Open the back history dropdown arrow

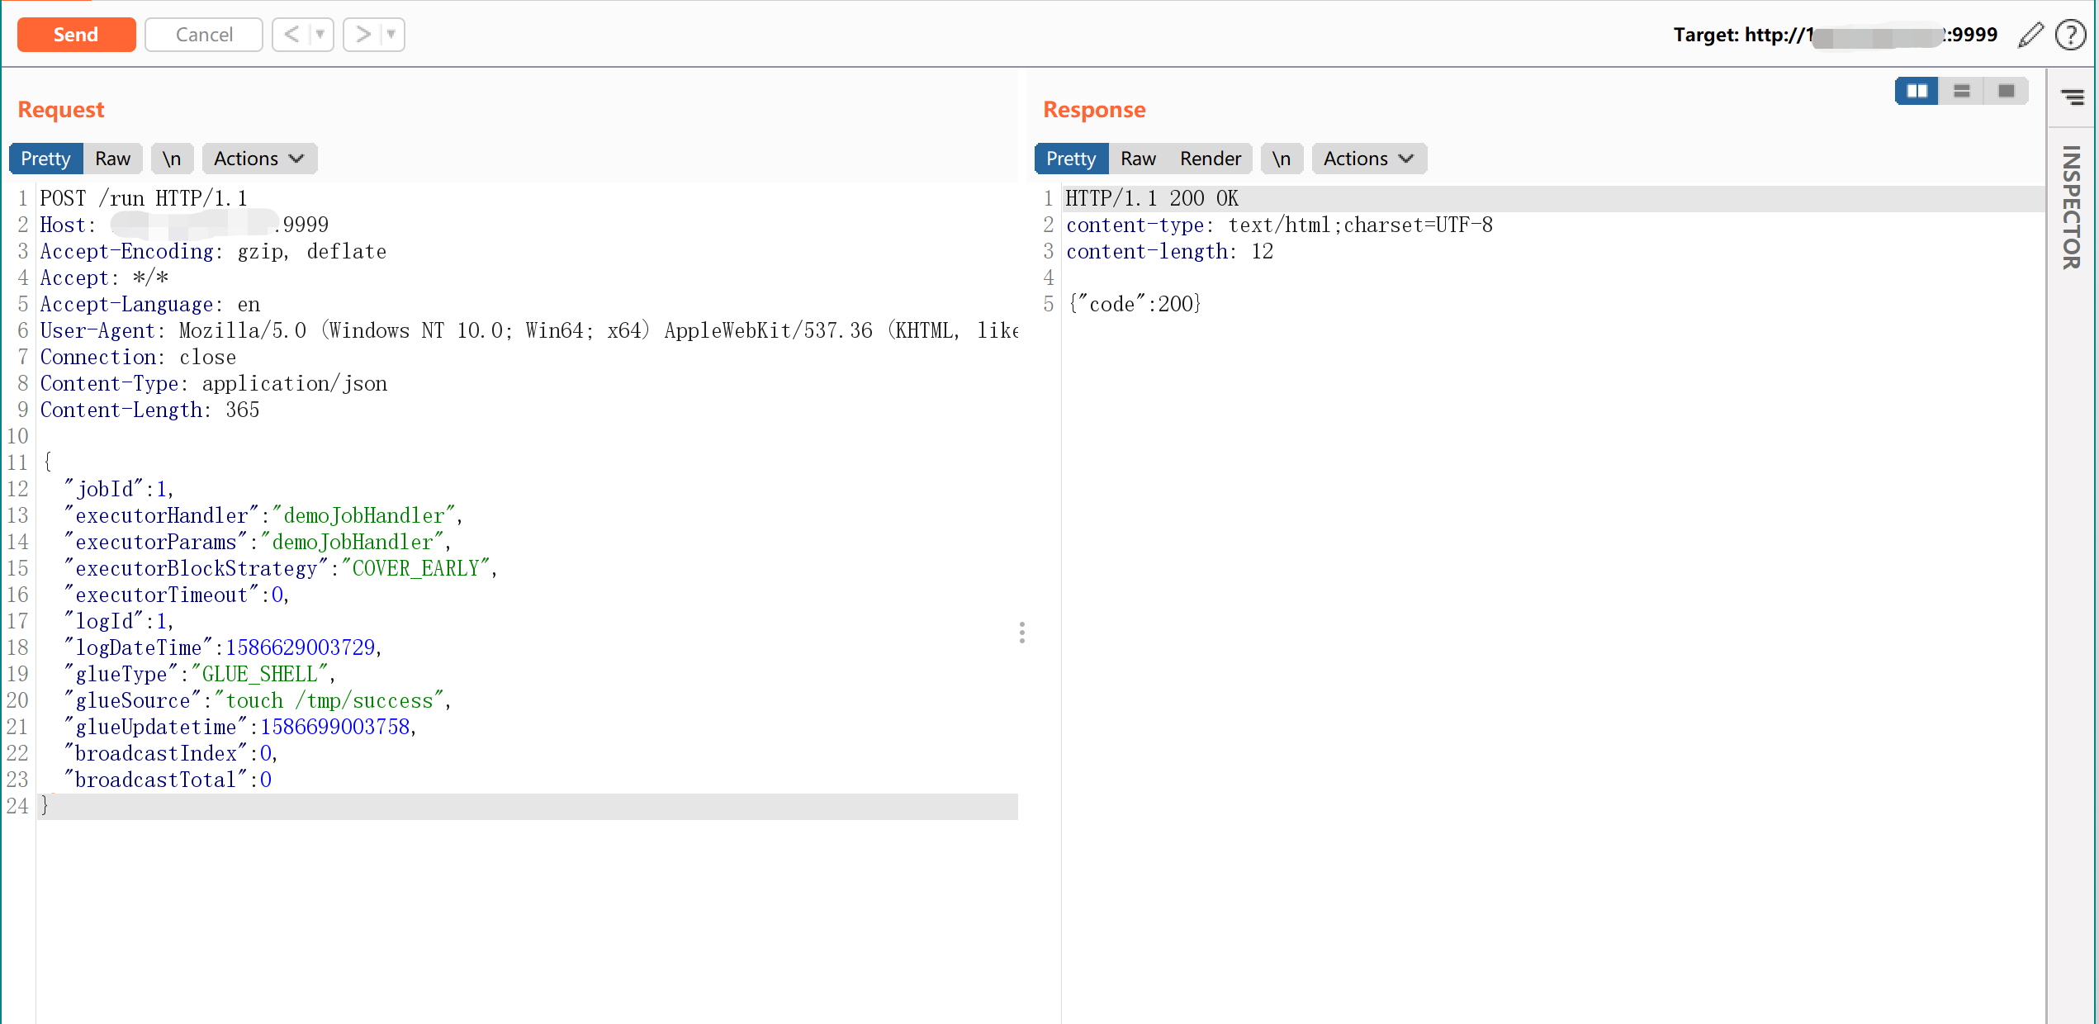(x=320, y=35)
